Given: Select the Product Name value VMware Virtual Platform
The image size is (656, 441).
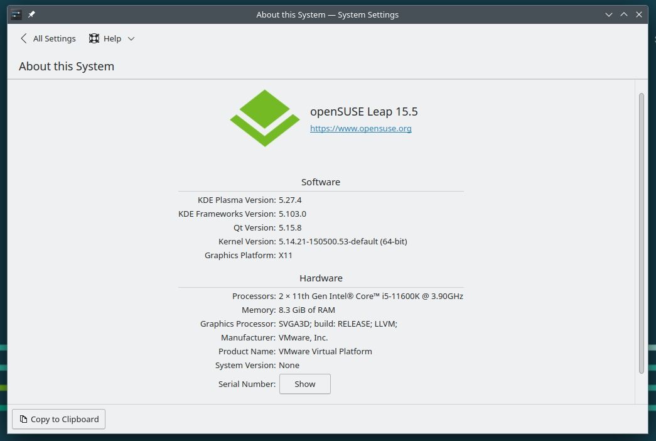Looking at the screenshot, I should pos(325,351).
